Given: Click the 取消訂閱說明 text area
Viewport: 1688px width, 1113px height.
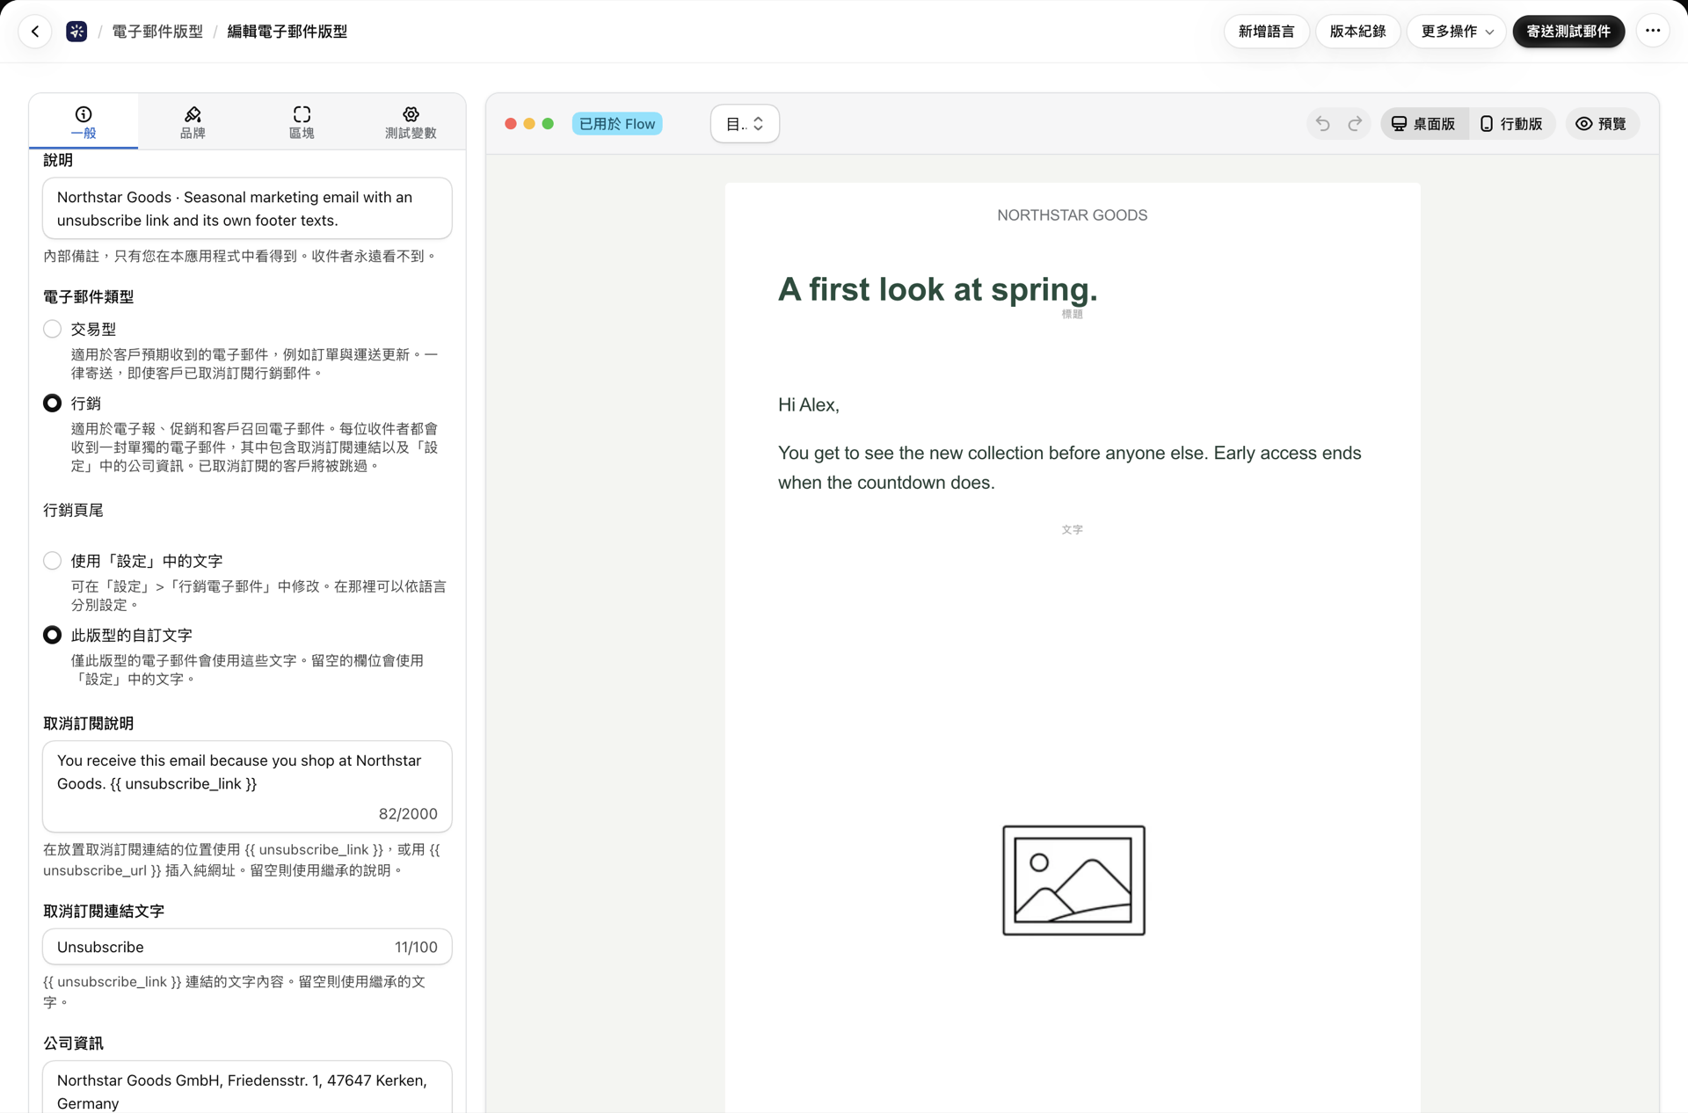Looking at the screenshot, I should click(x=247, y=786).
